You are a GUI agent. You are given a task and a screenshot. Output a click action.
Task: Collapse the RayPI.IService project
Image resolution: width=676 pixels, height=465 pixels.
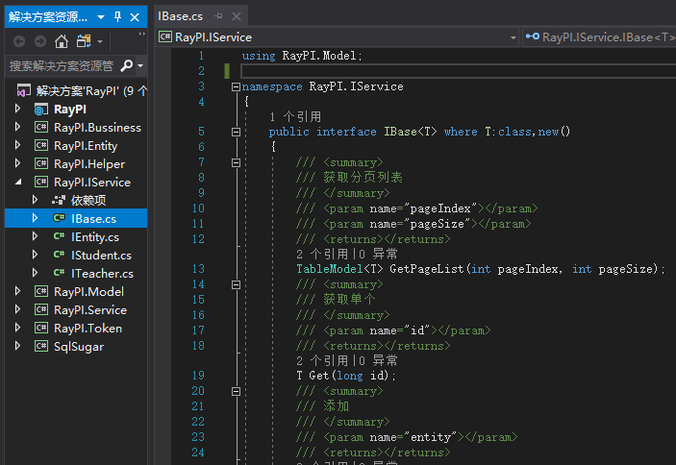coord(17,183)
